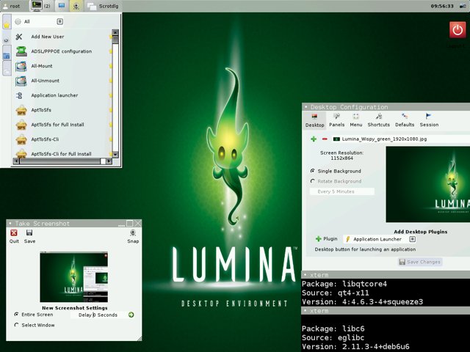Launch Add New User
Screen dimensions: 470x352
coord(62,37)
